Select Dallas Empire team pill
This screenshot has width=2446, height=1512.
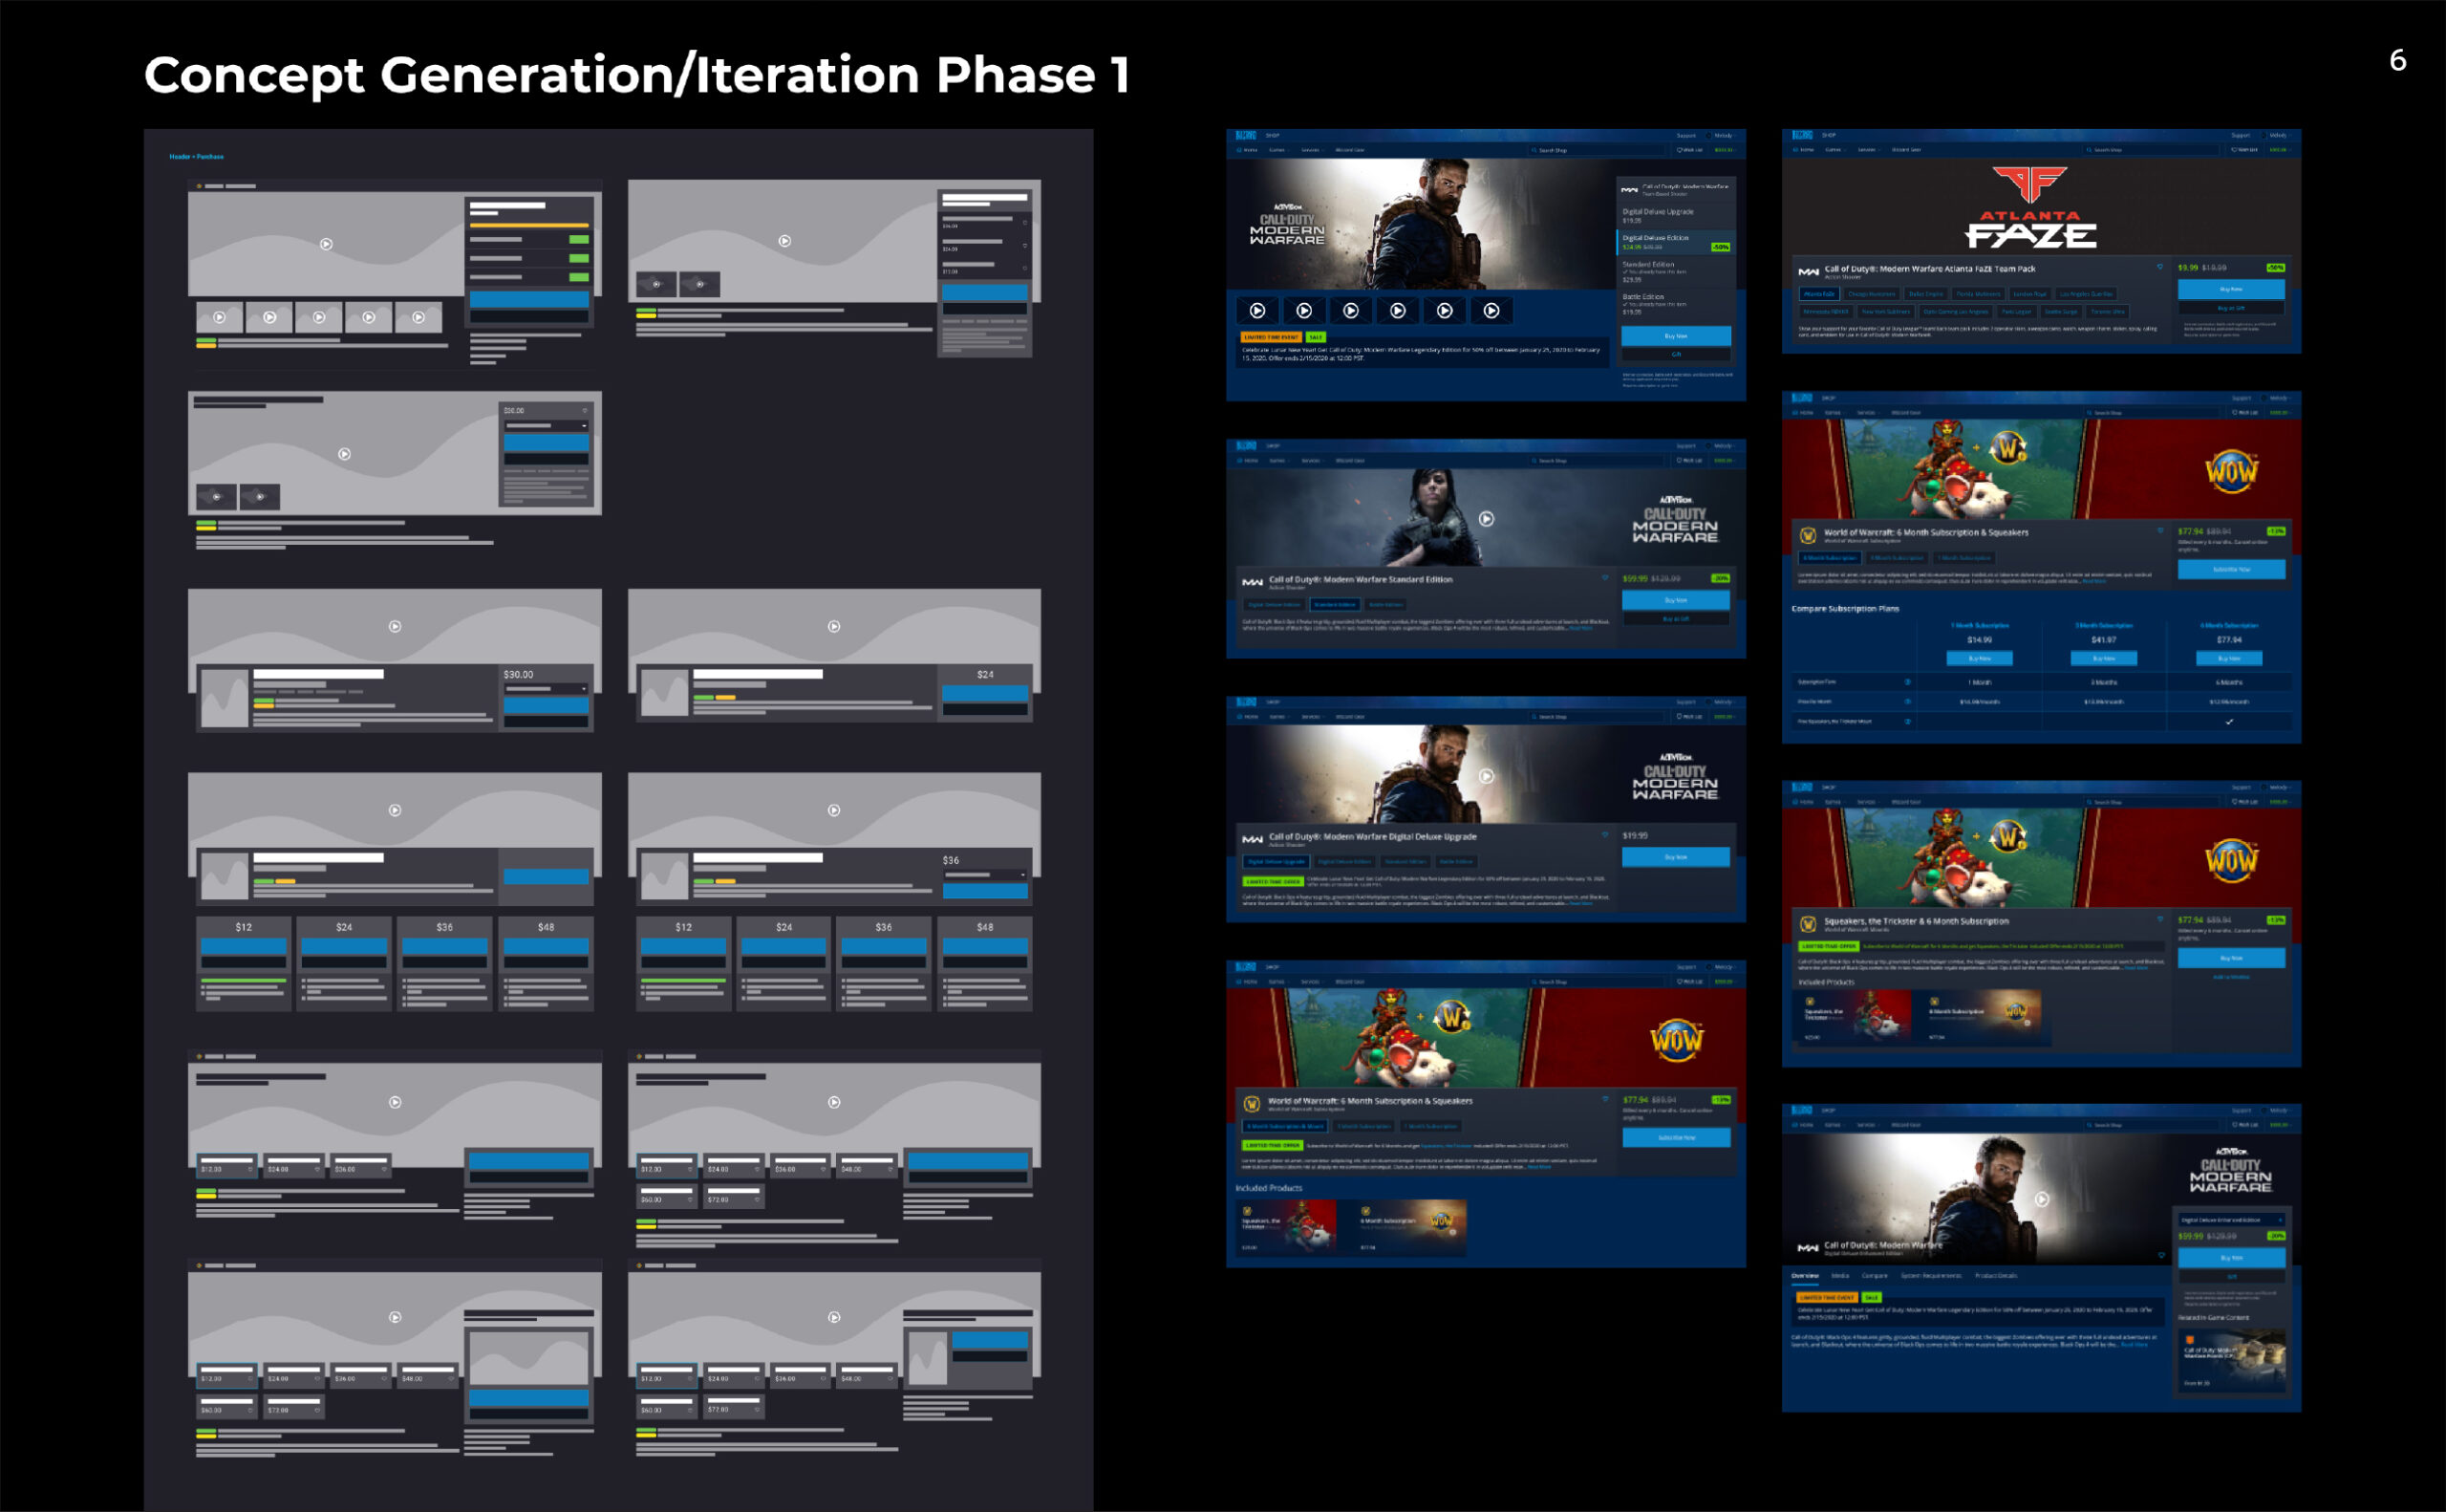tap(1926, 294)
